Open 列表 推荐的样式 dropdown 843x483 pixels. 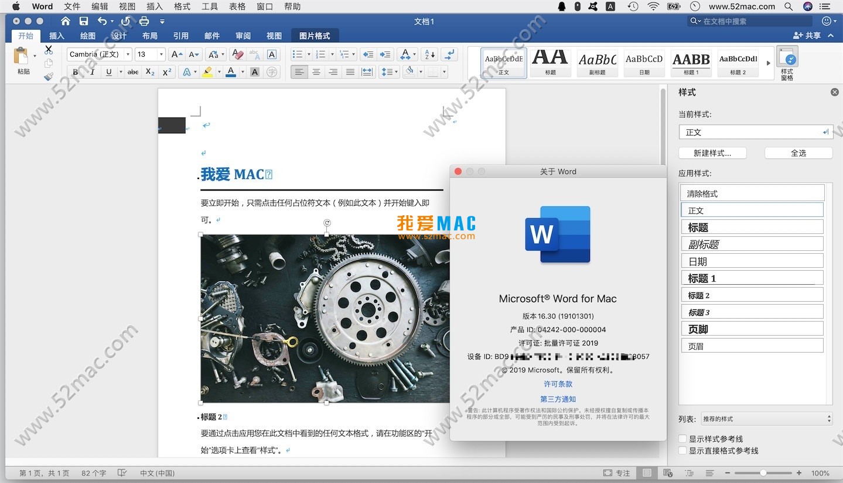pos(766,419)
